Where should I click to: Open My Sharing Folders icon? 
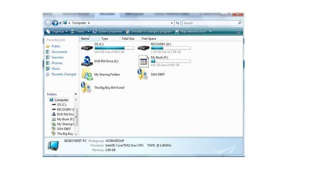click(87, 75)
